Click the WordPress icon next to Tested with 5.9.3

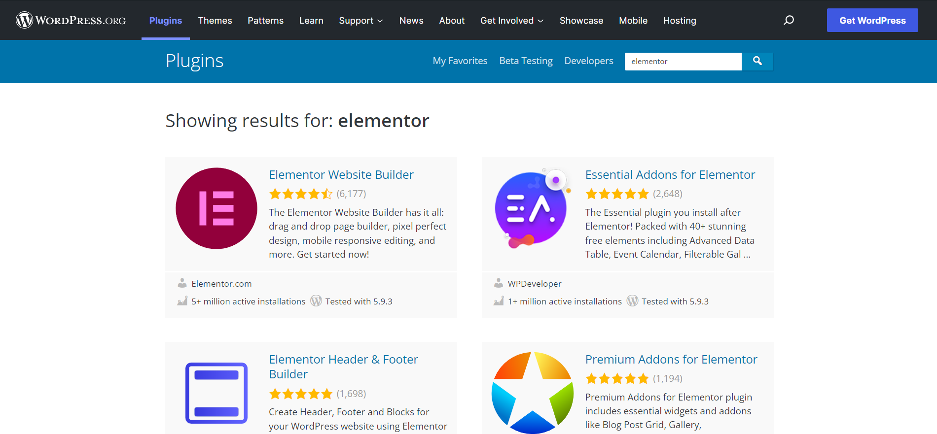click(316, 300)
